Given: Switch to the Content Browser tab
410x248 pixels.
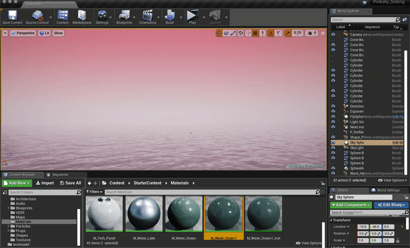Looking at the screenshot, I should pos(22,175).
